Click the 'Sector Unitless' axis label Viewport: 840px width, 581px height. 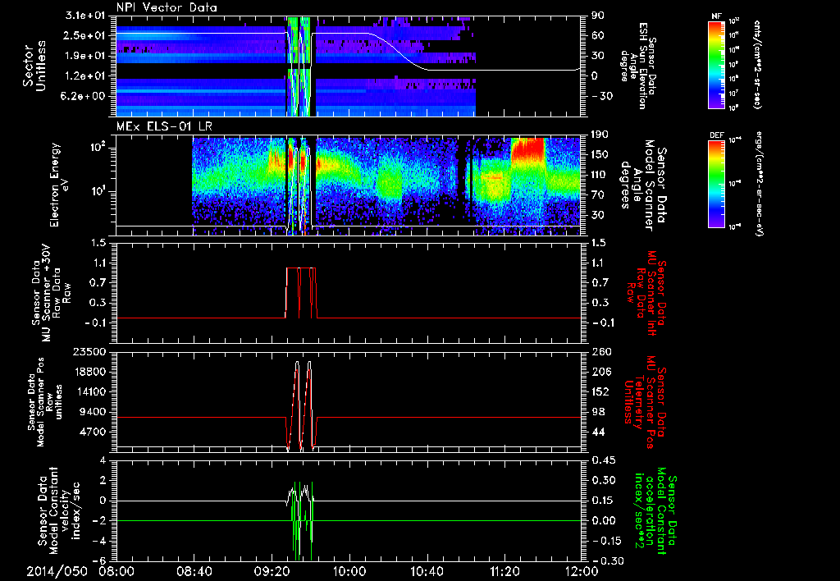[34, 66]
